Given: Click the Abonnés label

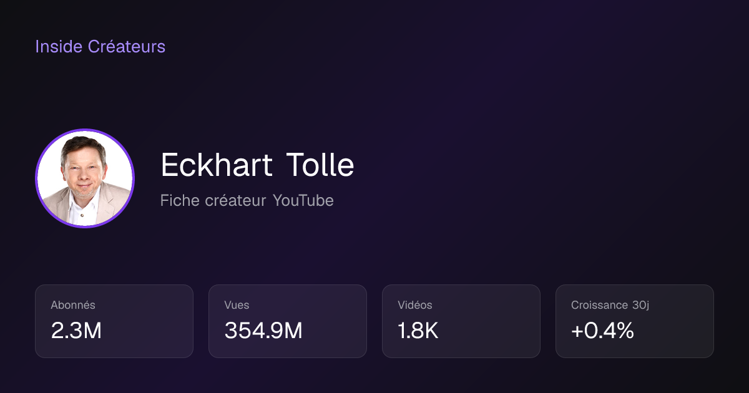Looking at the screenshot, I should click(73, 305).
